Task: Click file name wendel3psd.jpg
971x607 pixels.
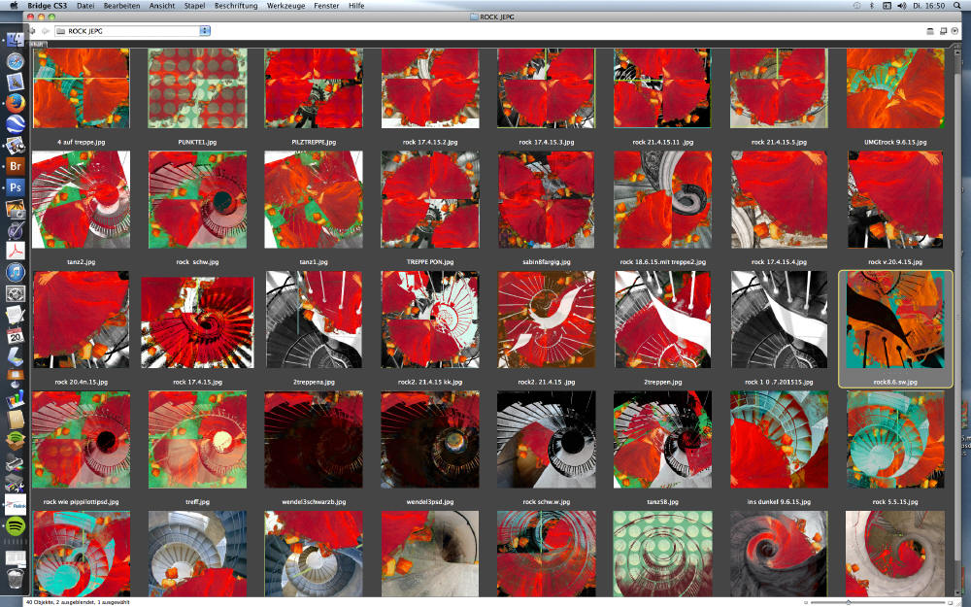Action: (430, 502)
